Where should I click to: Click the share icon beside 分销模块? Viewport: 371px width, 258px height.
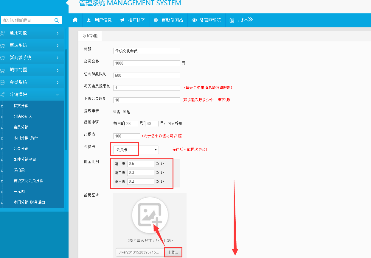[2, 95]
